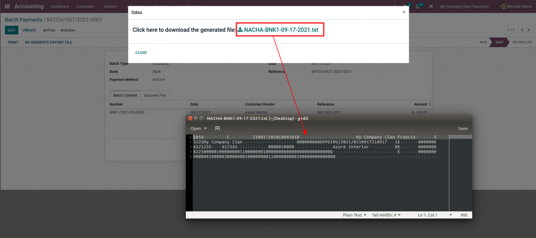This screenshot has height=238, width=536.
Task: Click the gedit overview minimap
Action: [461, 173]
